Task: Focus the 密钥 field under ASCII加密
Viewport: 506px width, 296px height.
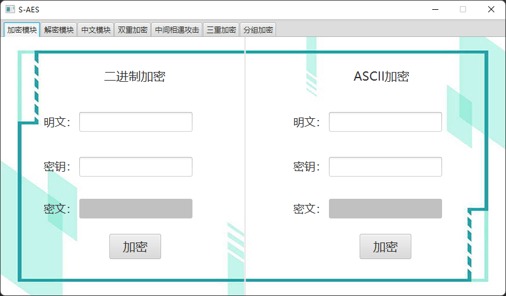Action: [x=385, y=167]
